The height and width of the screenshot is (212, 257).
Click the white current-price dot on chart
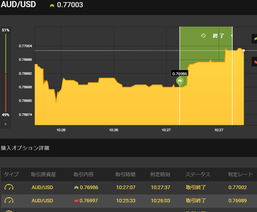[244, 50]
